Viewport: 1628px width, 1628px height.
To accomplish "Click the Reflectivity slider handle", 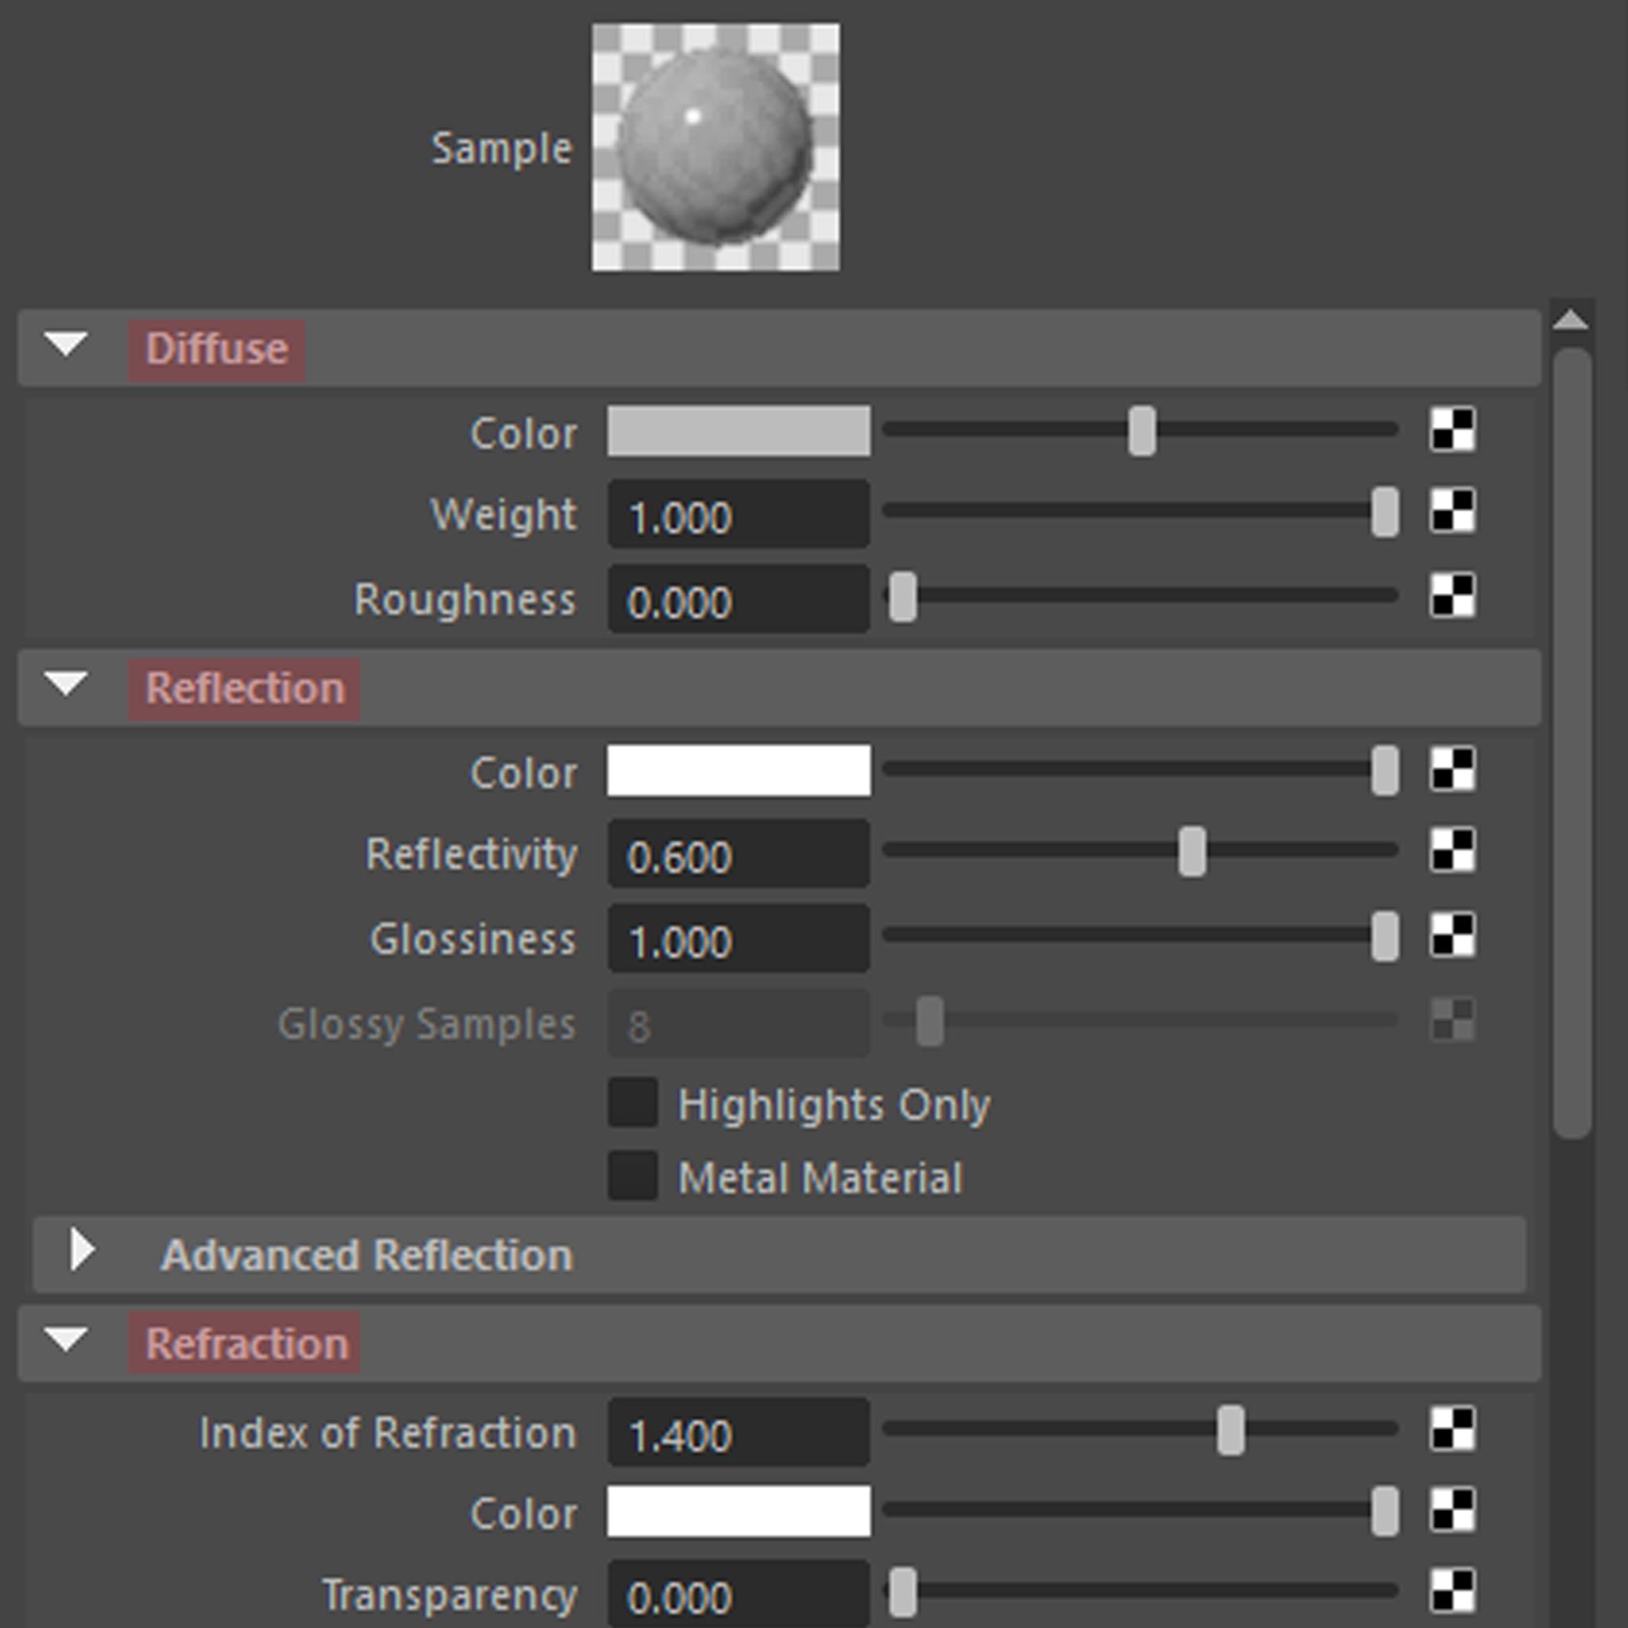I will (1192, 851).
